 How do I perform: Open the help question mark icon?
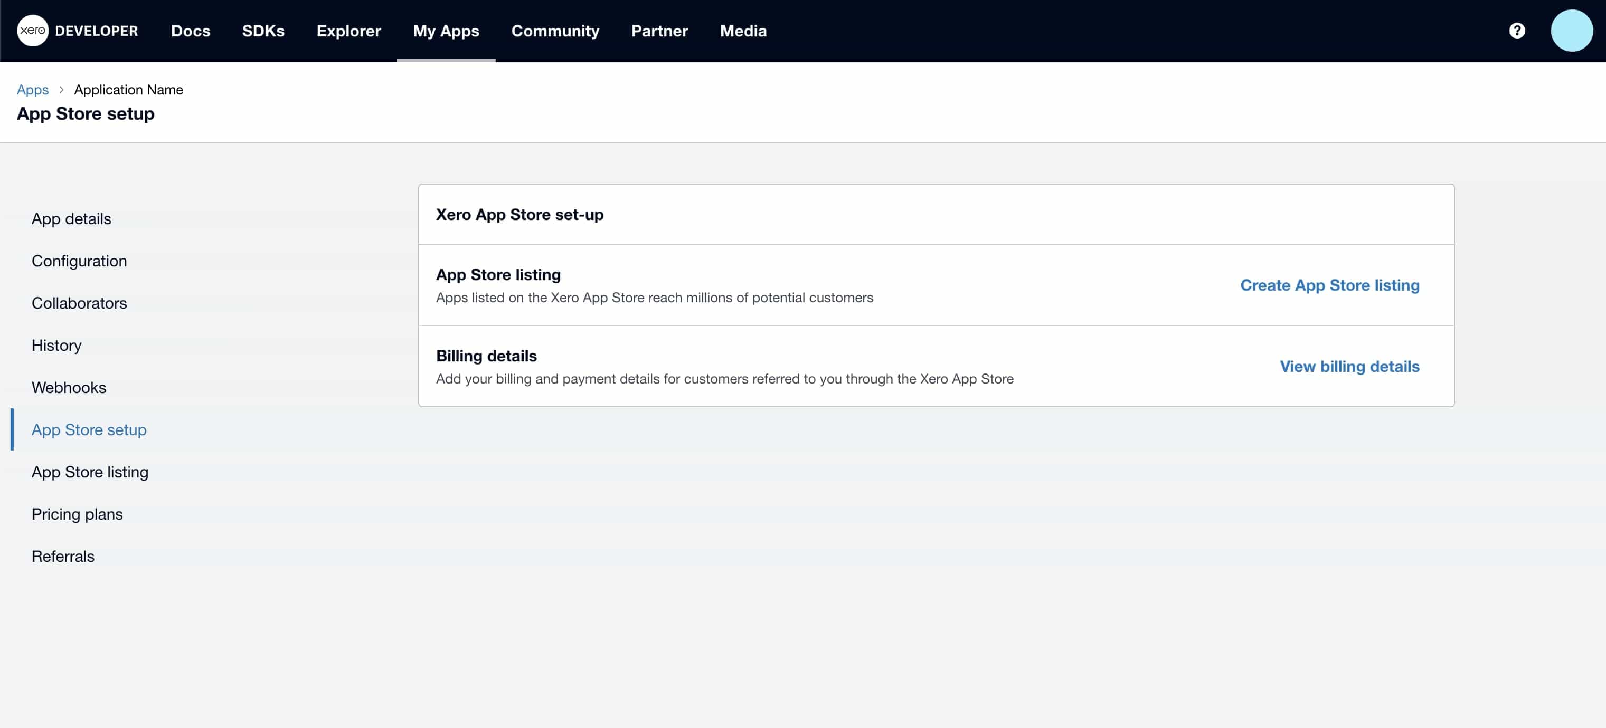point(1517,31)
